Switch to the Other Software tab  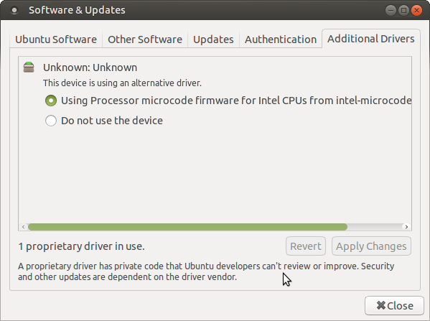point(145,39)
